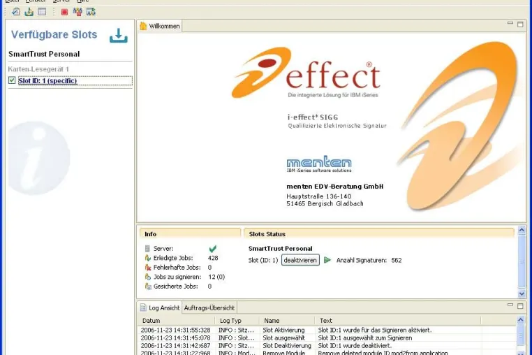The image size is (532, 355).
Task: Sort log by the Name column header
Action: pyautogui.click(x=287, y=320)
